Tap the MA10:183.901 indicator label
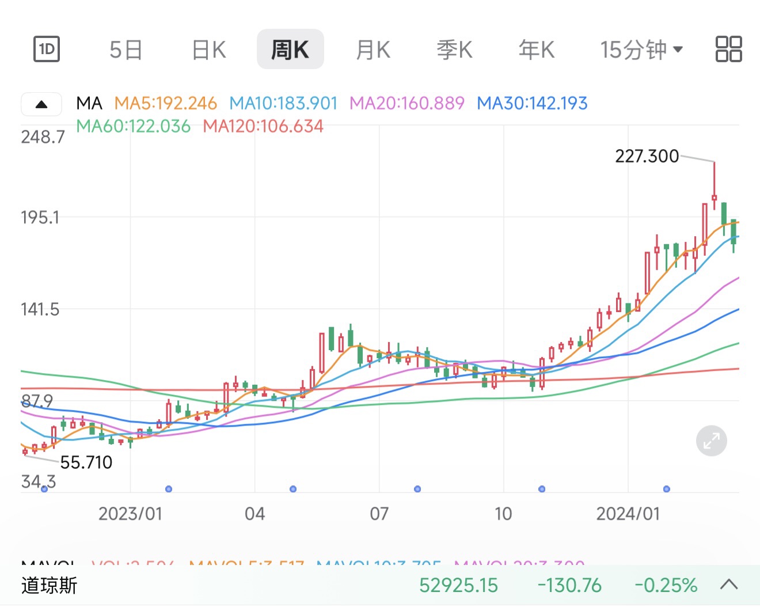 pos(283,103)
